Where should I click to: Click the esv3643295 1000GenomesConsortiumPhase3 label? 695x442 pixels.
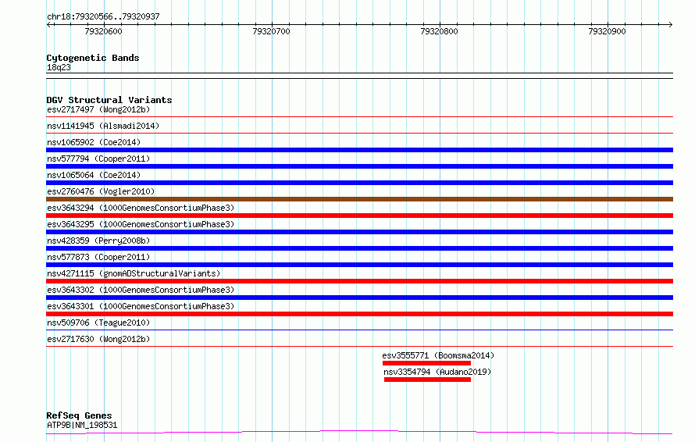pos(141,224)
